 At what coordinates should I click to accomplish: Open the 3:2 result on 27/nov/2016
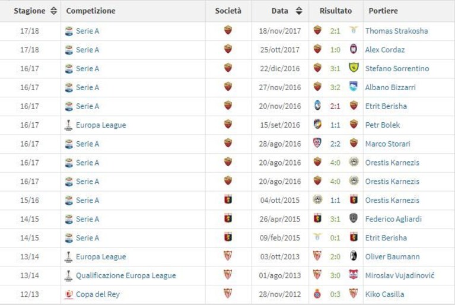335,87
